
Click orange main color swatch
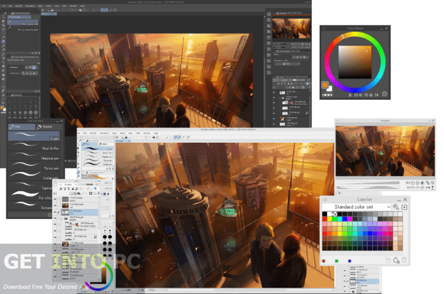[325, 84]
